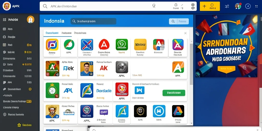
Task: Click the Indonsia heading text
Action: (54, 21)
